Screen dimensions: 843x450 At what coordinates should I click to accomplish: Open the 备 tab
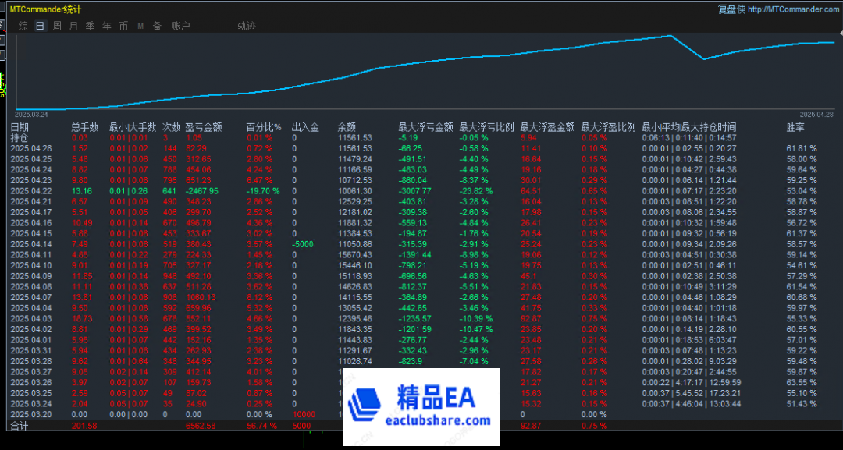click(x=157, y=26)
